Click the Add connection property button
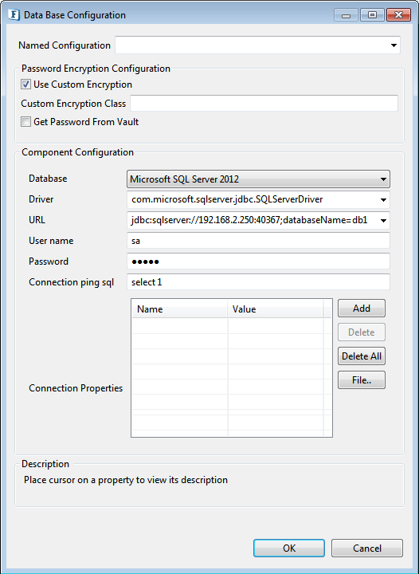The image size is (419, 574). [361, 309]
